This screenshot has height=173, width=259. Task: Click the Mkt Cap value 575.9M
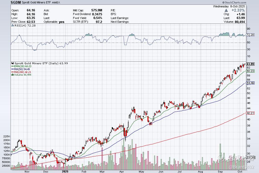pos(97,10)
